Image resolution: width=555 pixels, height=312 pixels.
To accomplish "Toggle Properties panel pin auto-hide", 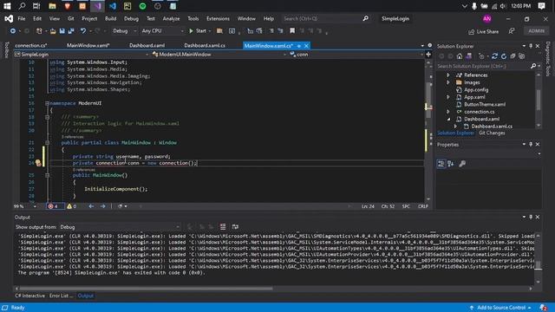I will 531,145.
